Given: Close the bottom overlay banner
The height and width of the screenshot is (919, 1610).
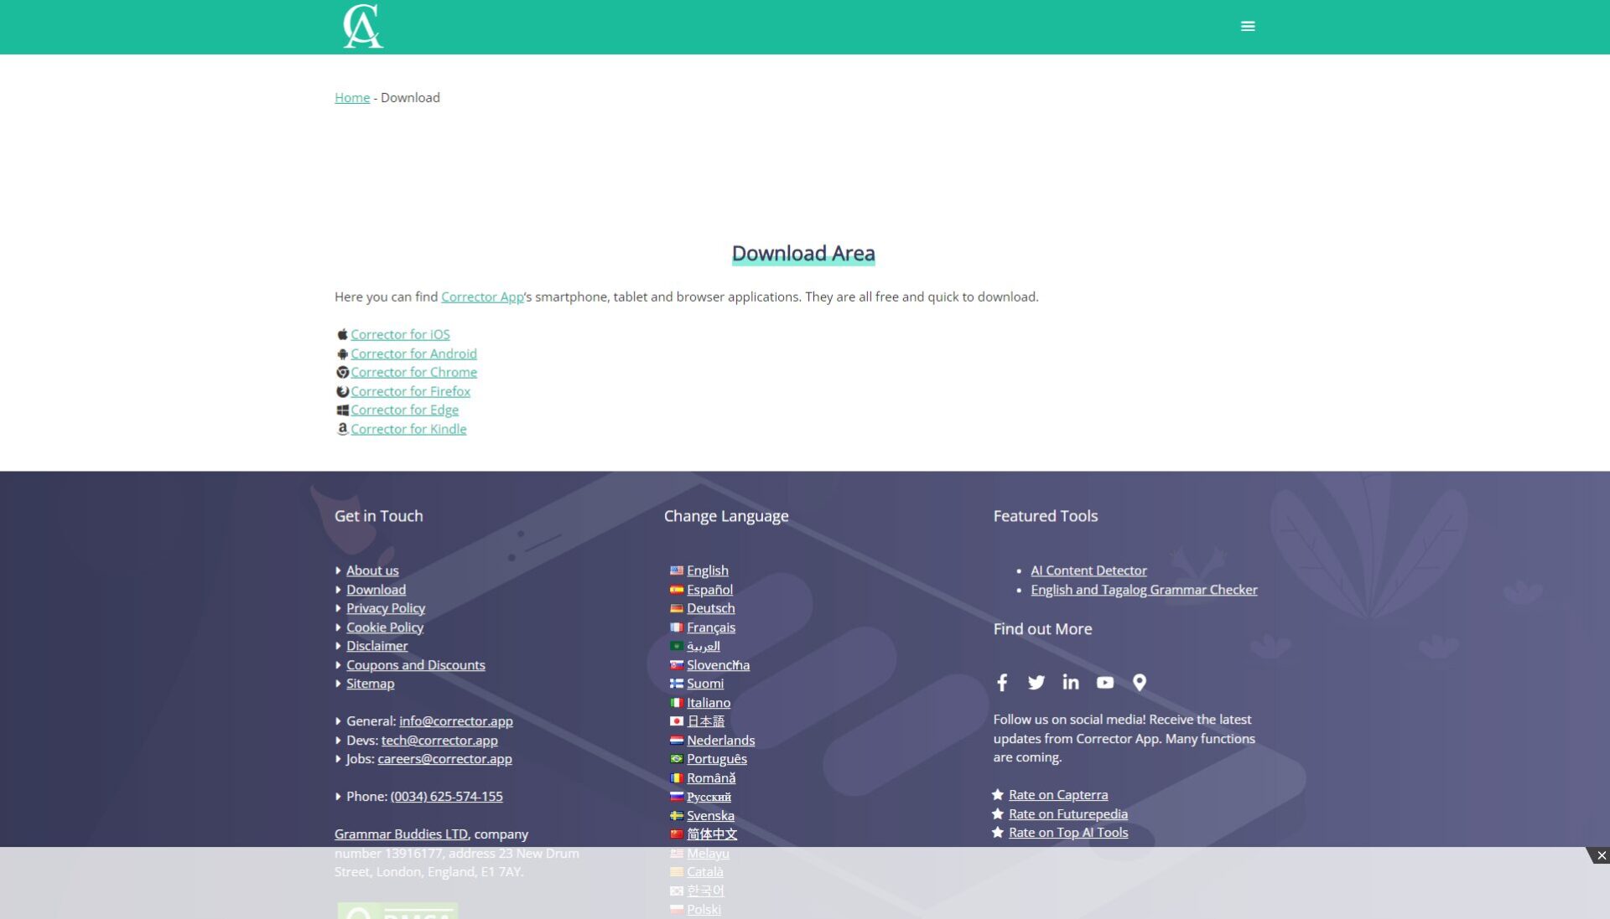Looking at the screenshot, I should coord(1601,855).
